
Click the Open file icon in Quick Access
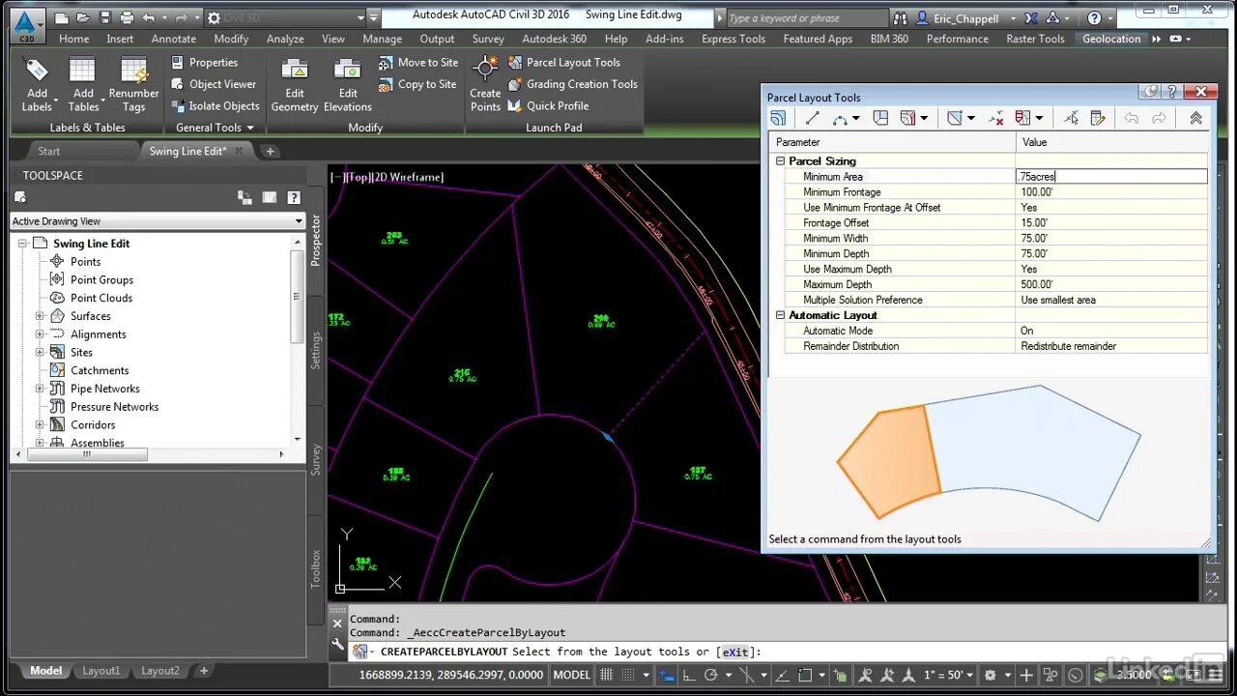click(84, 17)
